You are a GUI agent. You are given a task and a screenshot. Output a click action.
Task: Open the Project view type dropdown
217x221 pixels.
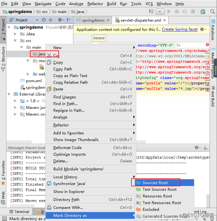(x=37, y=20)
